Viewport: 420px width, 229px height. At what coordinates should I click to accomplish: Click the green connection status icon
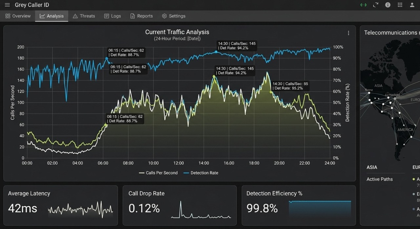point(363,5)
